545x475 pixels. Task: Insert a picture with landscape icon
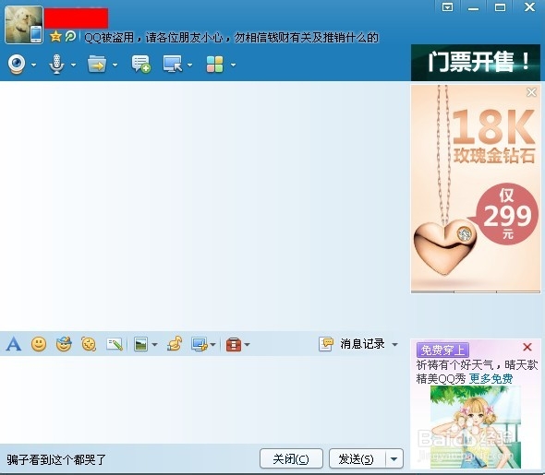140,345
